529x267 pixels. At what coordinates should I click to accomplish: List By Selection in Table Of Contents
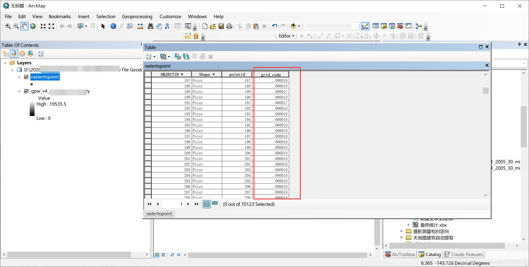click(30, 54)
